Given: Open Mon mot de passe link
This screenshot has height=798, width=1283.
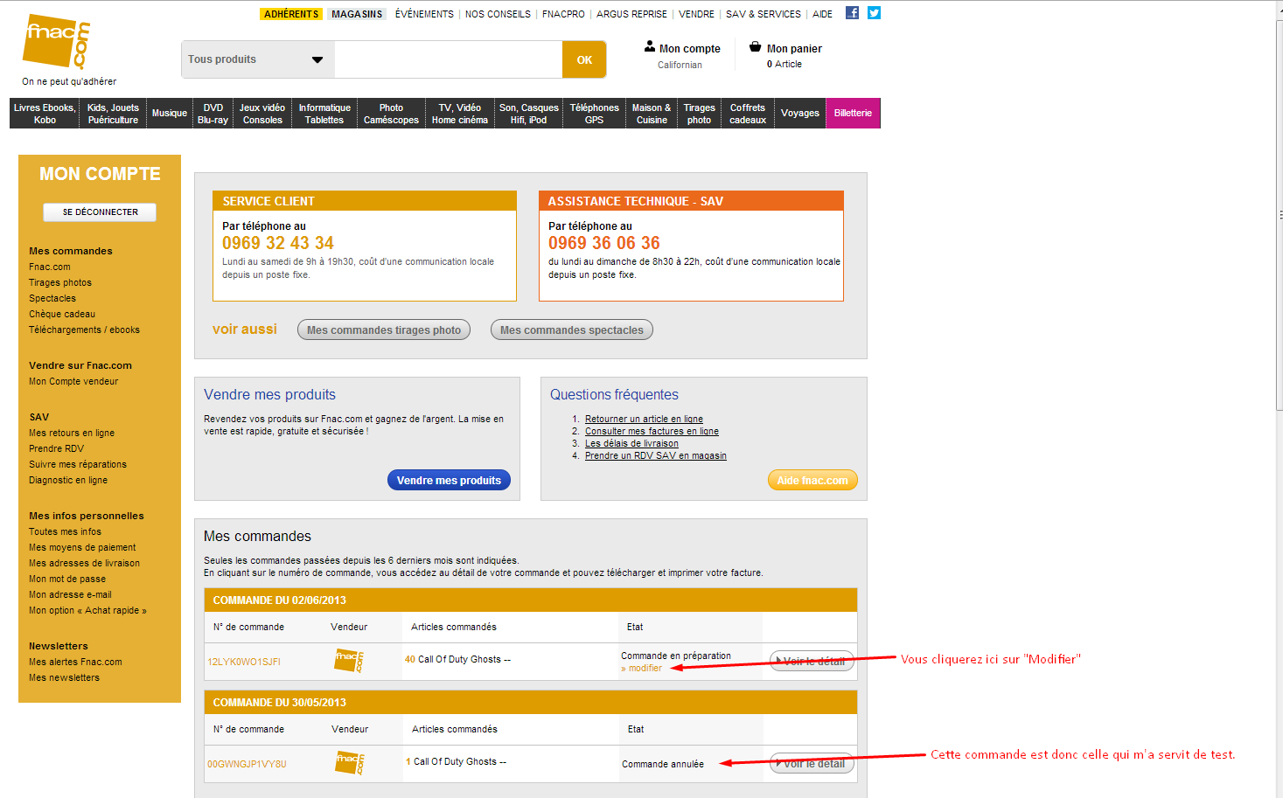Looking at the screenshot, I should point(67,579).
